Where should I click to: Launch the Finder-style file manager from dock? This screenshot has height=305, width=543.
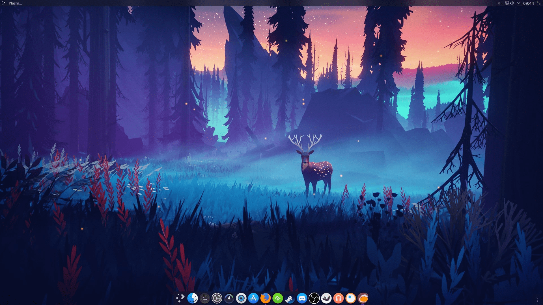[192, 298]
